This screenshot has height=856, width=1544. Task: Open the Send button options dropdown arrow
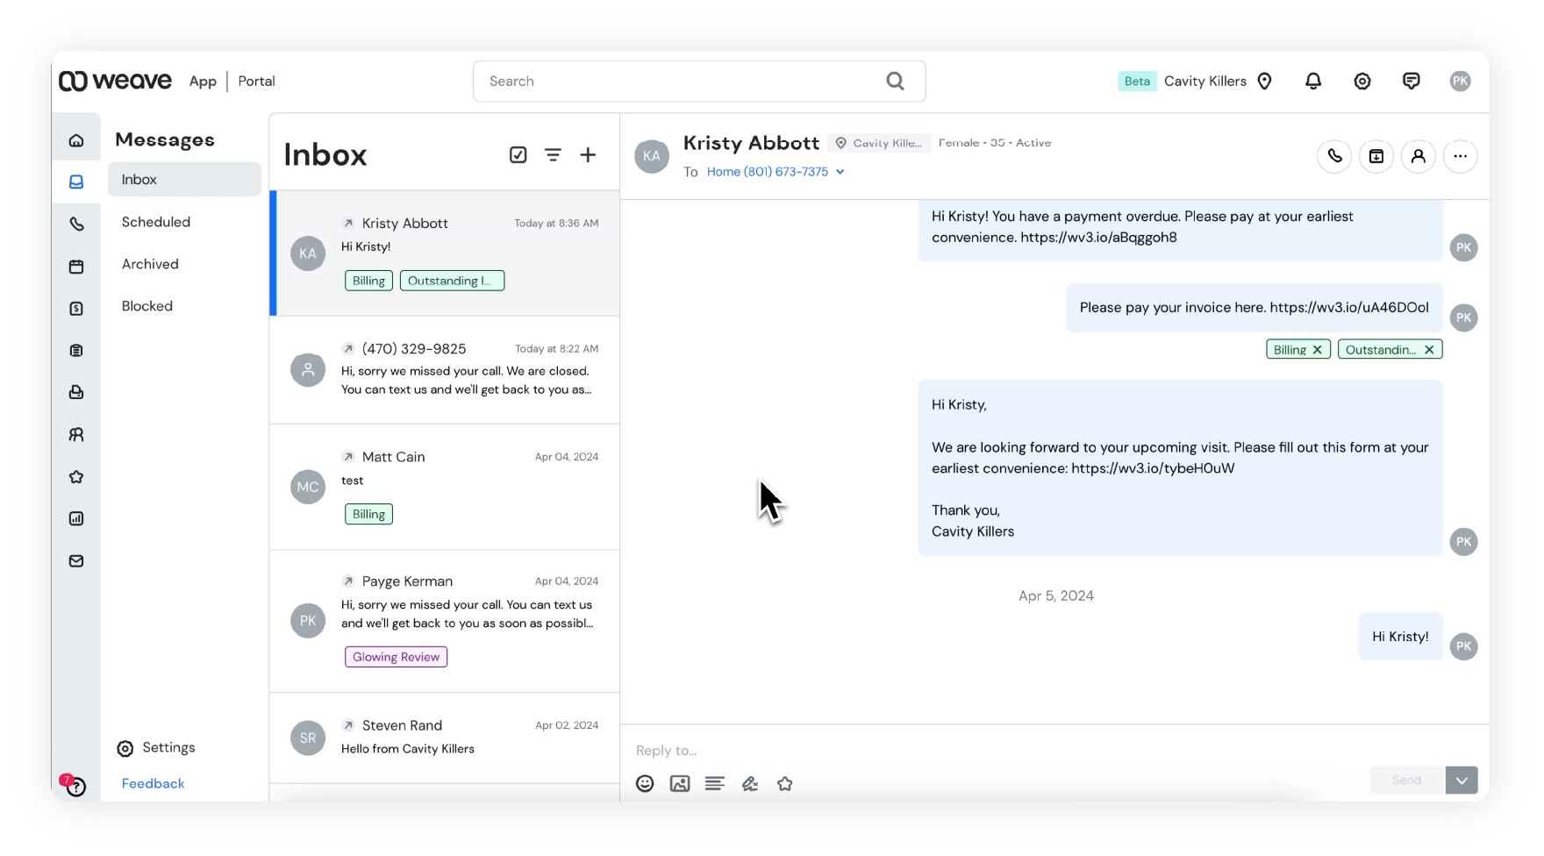[x=1462, y=780]
